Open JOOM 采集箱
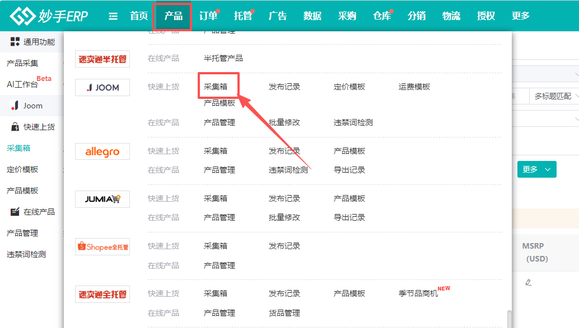This screenshot has height=328, width=579. pyautogui.click(x=216, y=87)
